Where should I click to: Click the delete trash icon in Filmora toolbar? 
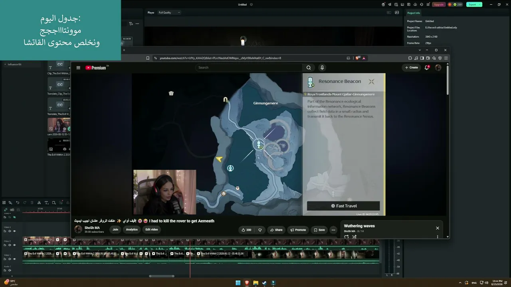[x=32, y=202]
